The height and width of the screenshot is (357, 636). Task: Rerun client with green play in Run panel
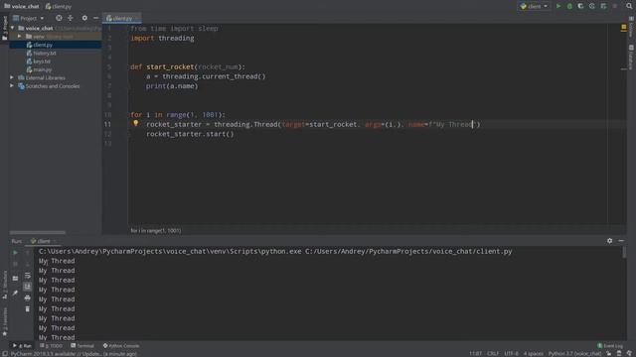15,253
